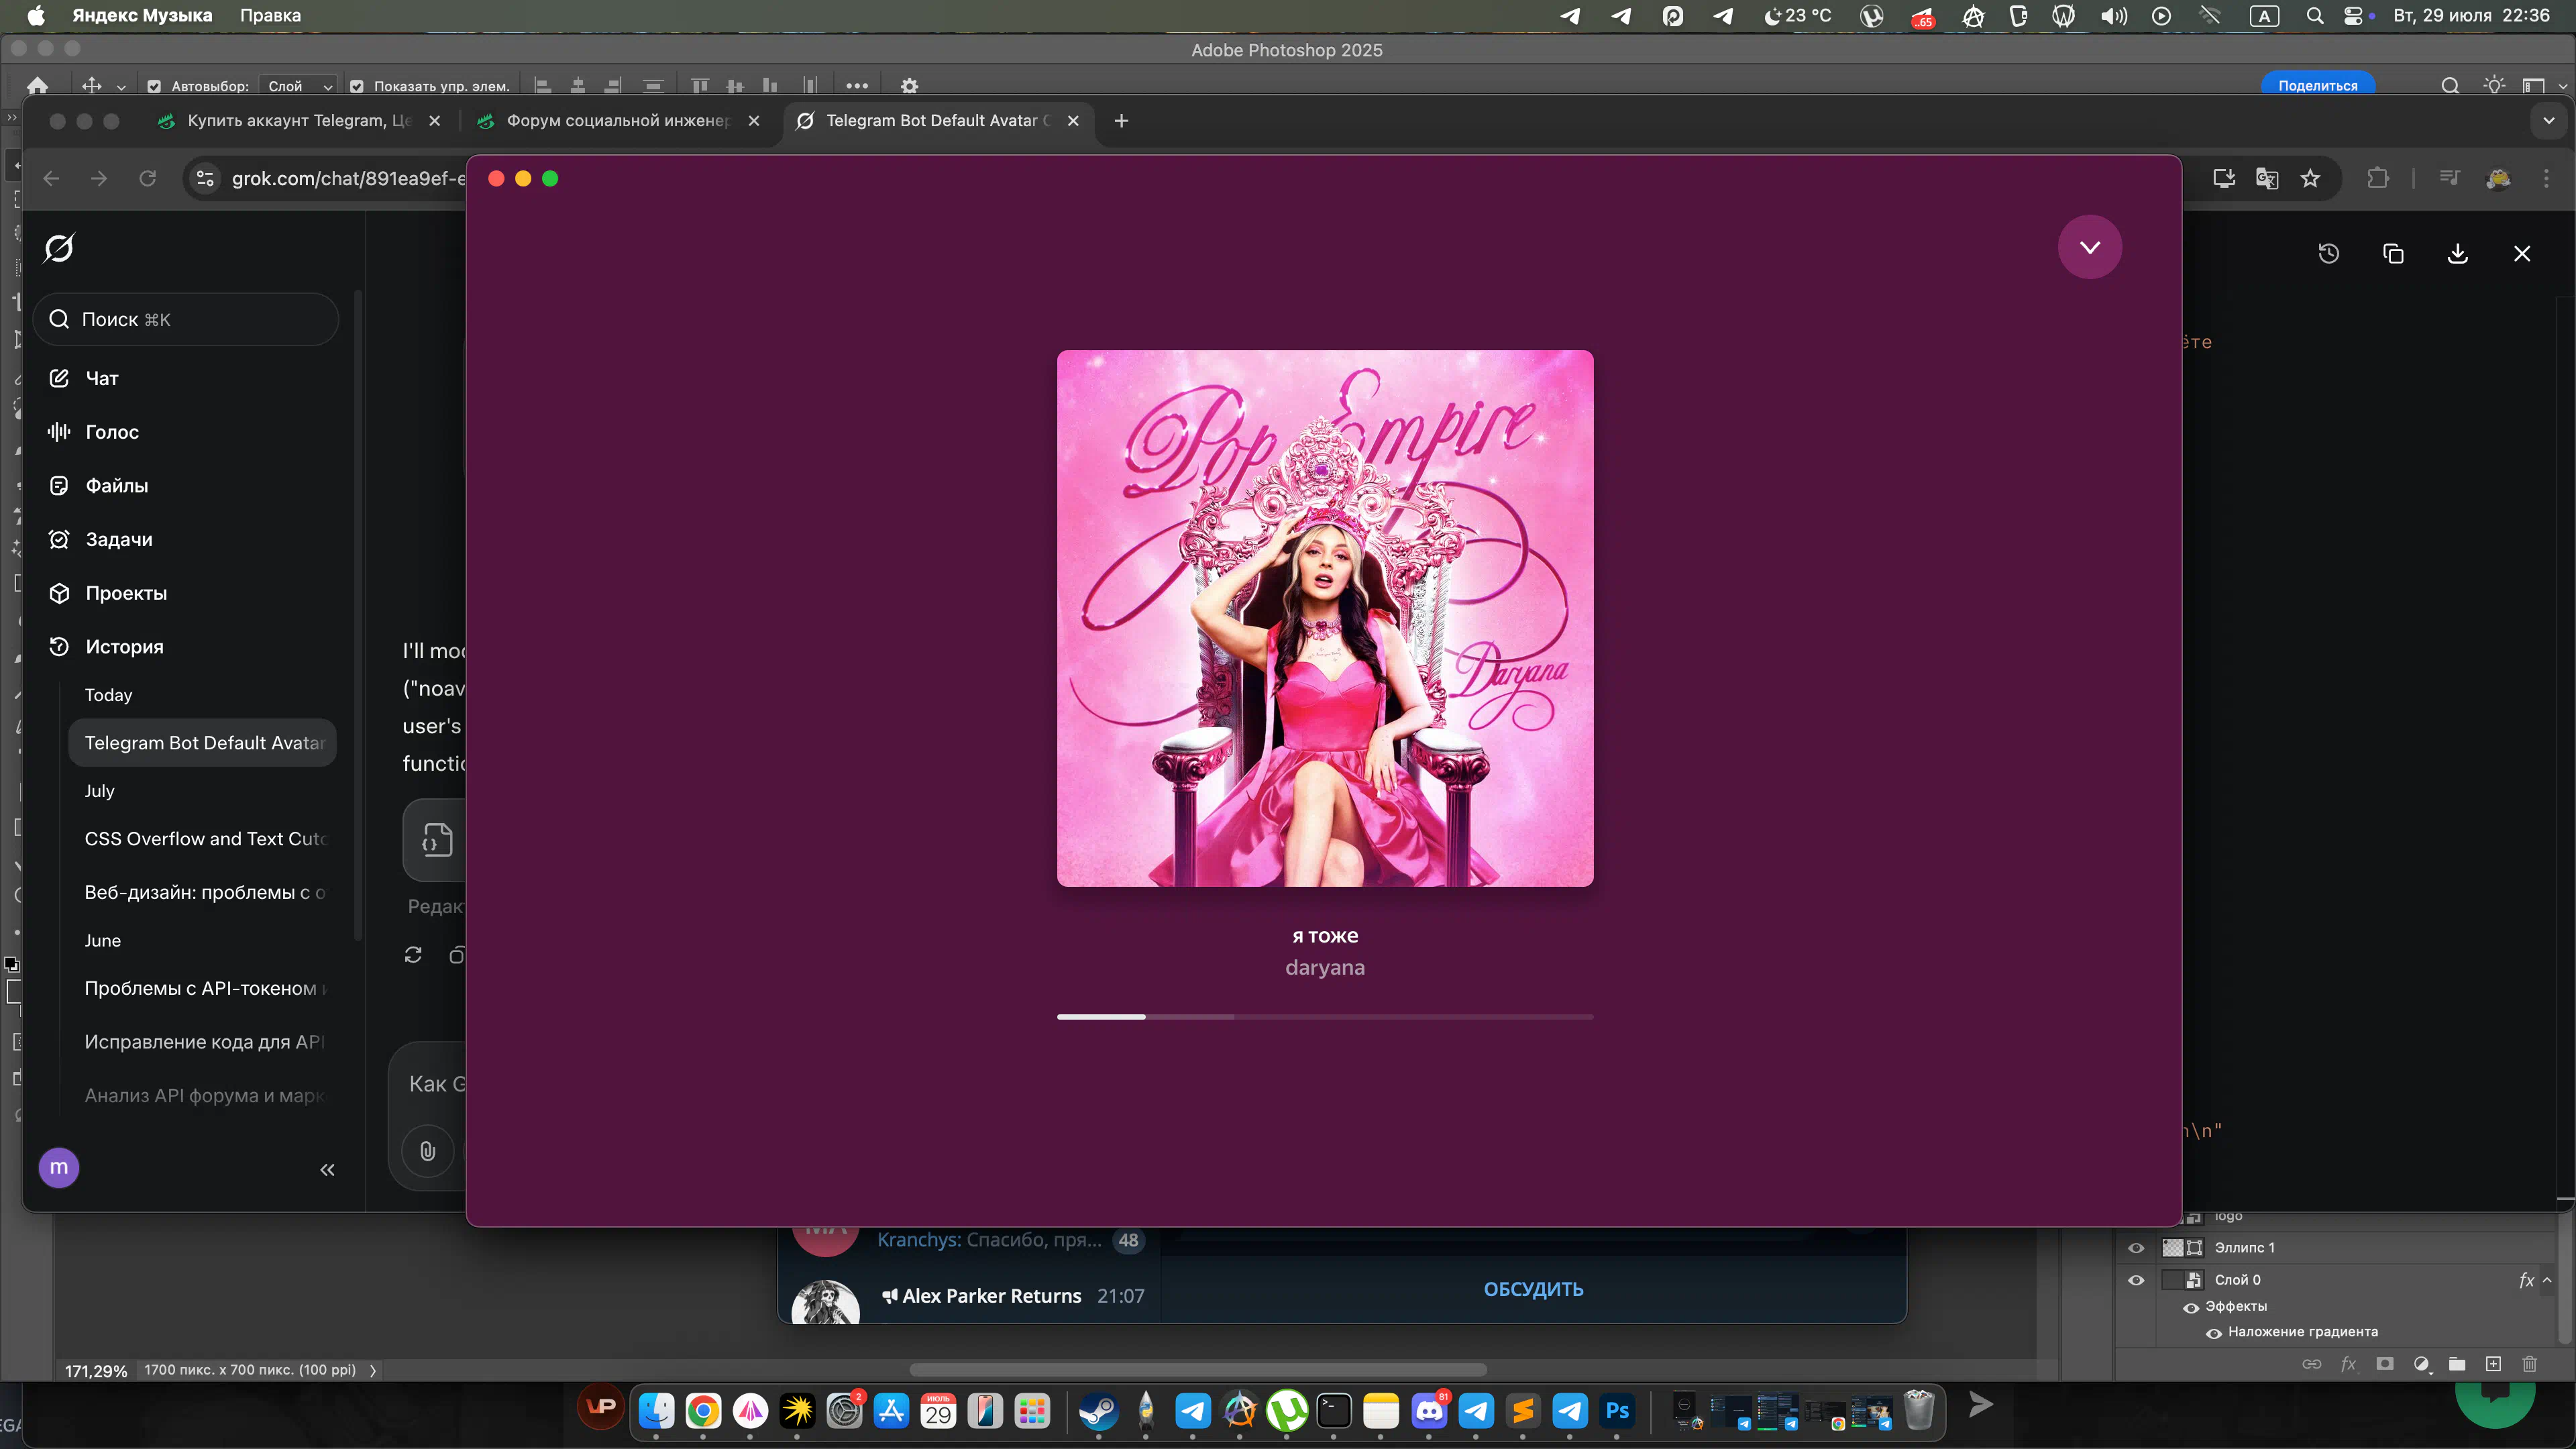This screenshot has width=2576, height=1449.
Task: Open the Слой autoselect dropdown
Action: tap(298, 86)
